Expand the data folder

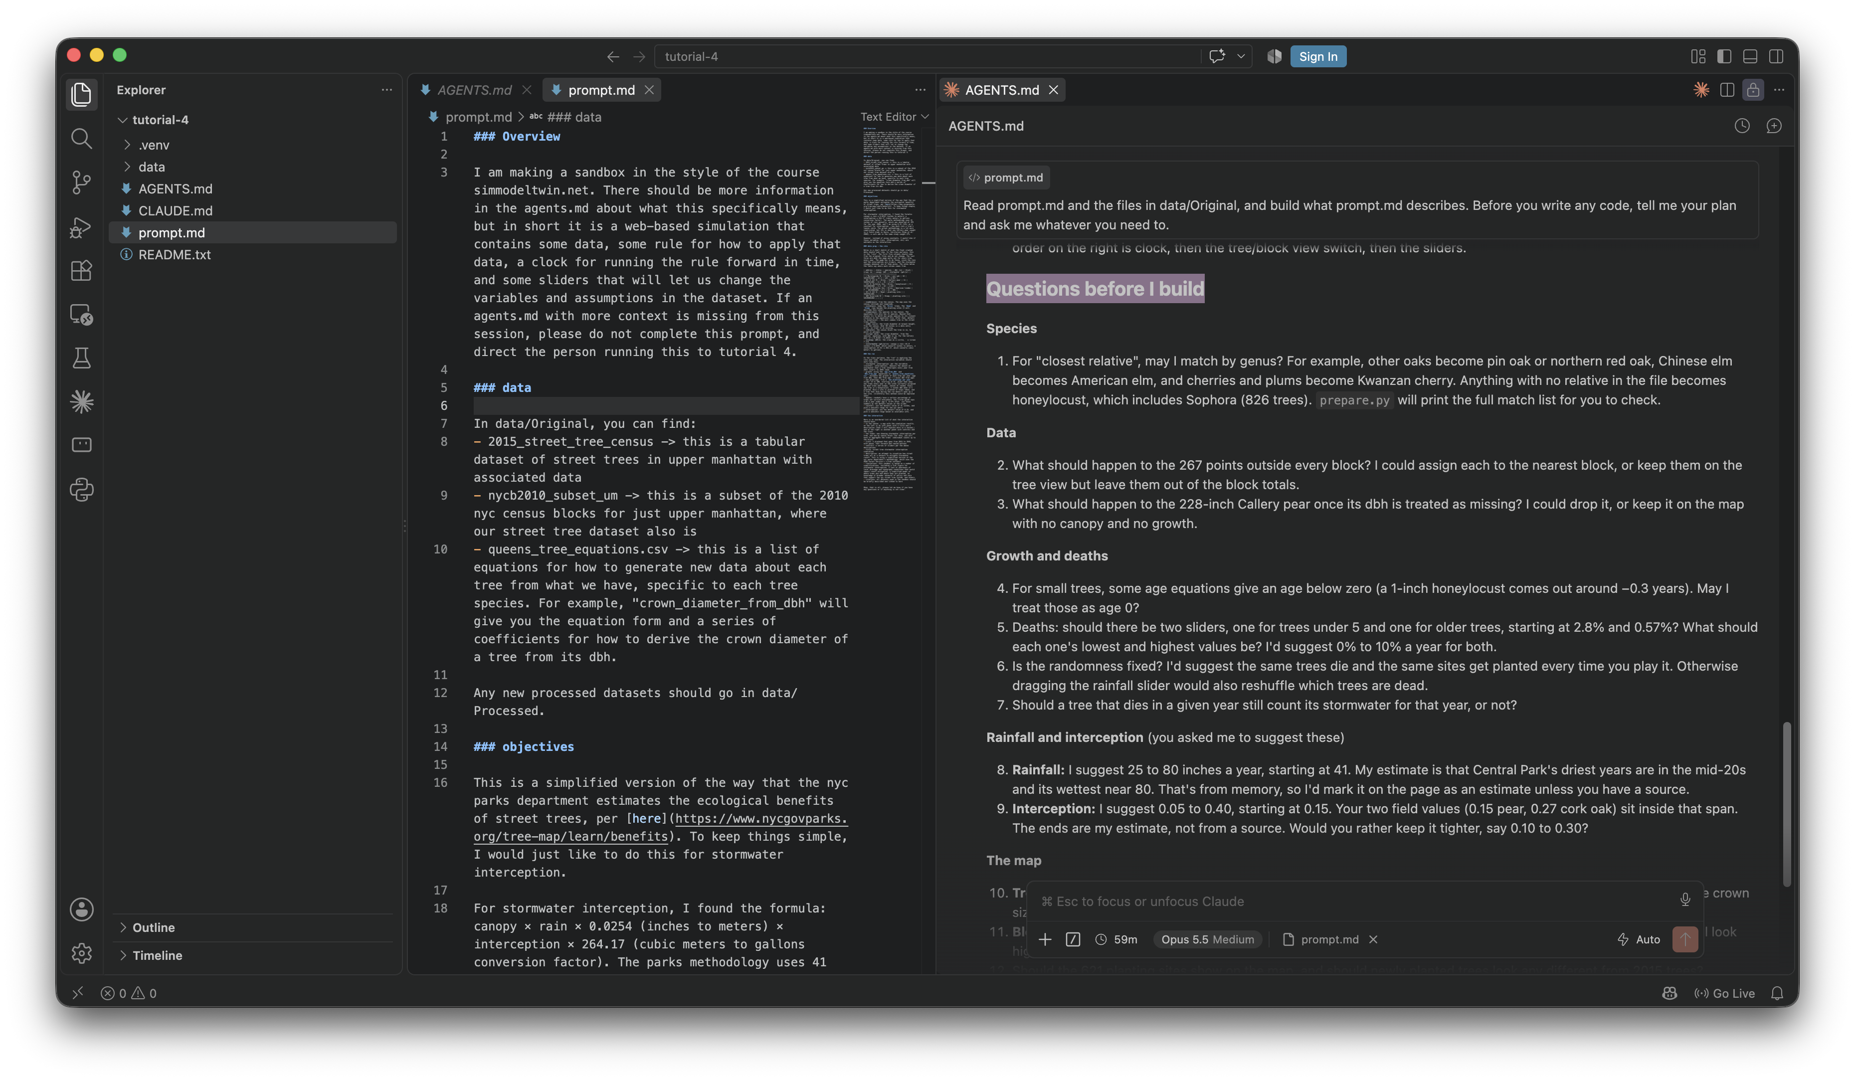click(x=151, y=167)
